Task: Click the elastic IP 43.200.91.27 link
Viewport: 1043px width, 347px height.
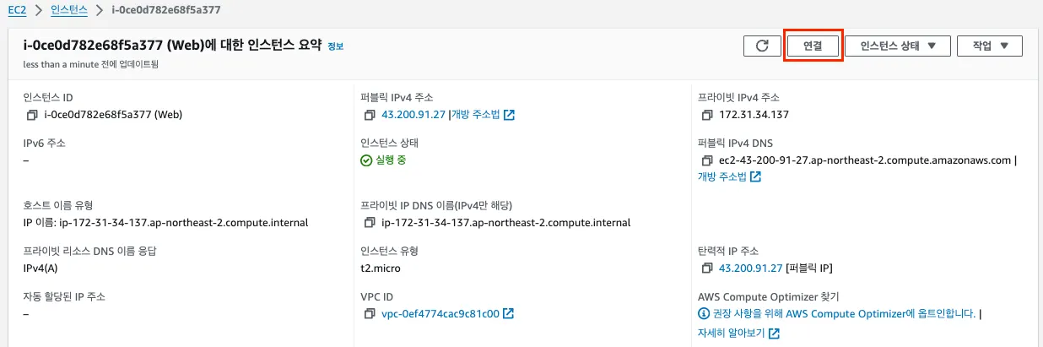Action: pyautogui.click(x=750, y=268)
